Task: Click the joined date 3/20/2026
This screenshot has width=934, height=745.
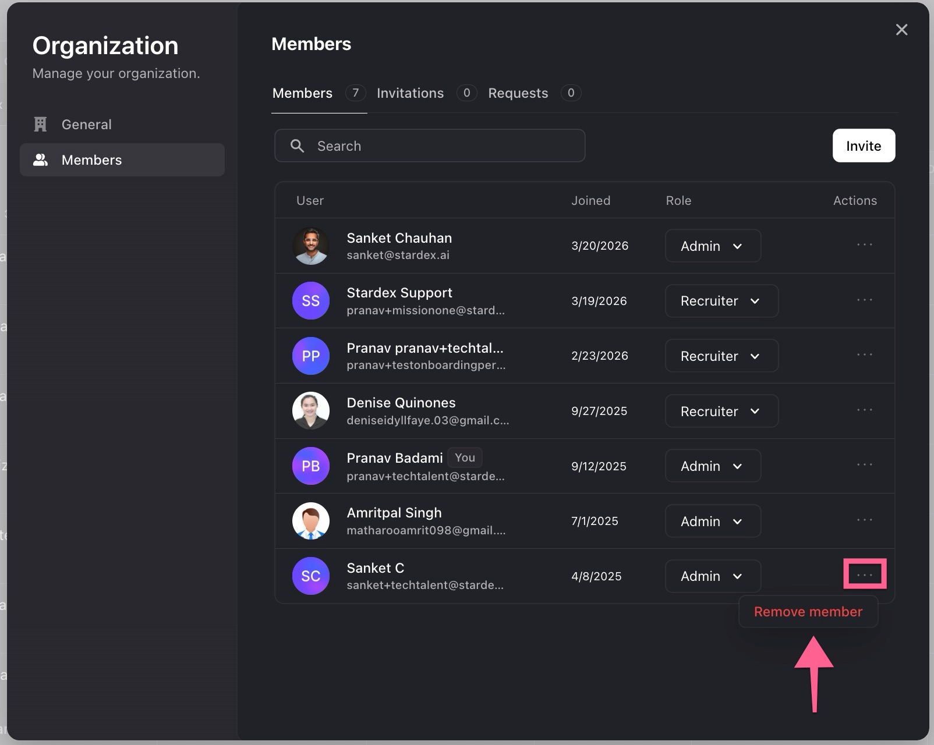Action: click(600, 246)
